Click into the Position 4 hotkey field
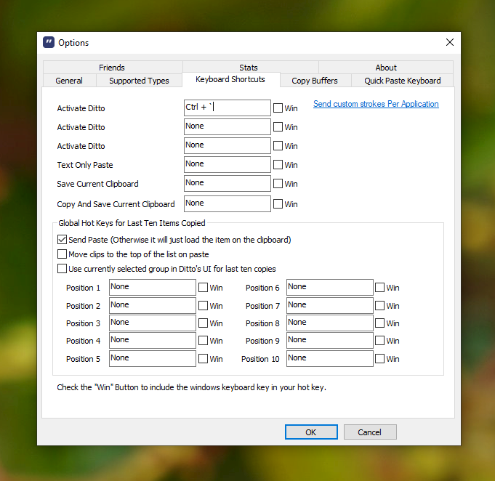 [x=153, y=341]
